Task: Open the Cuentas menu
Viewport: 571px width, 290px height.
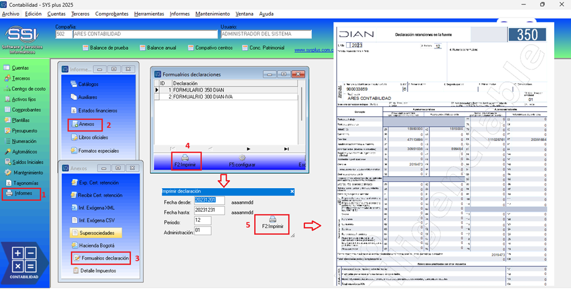Action: pos(57,14)
